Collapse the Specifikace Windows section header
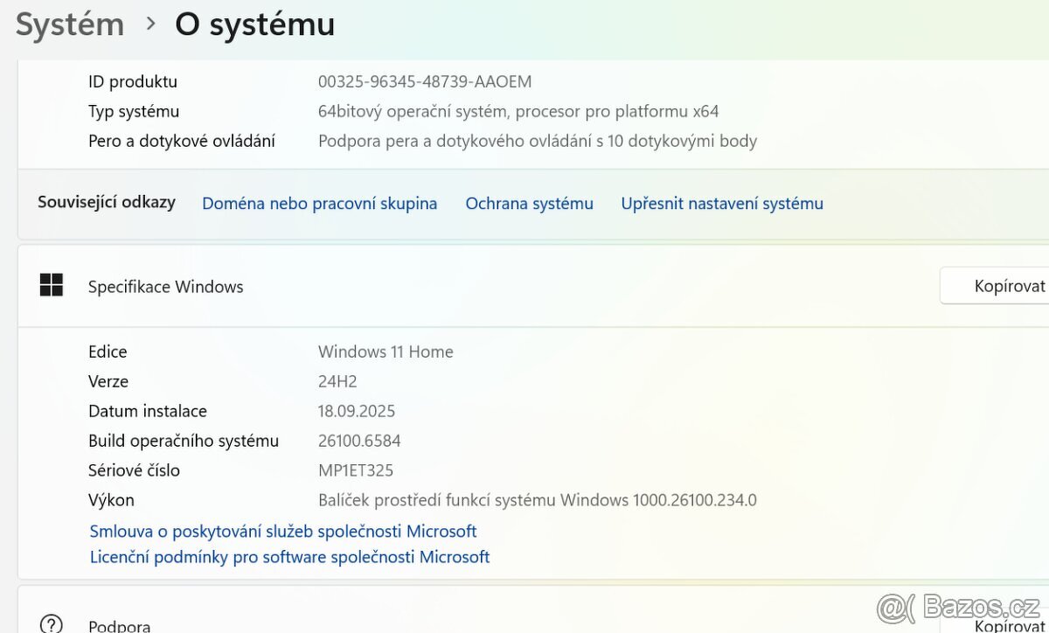Image resolution: width=1049 pixels, height=633 pixels. [524, 286]
